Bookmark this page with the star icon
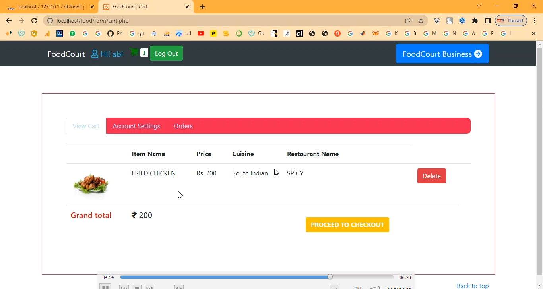Viewport: 543px width, 289px height. click(421, 21)
